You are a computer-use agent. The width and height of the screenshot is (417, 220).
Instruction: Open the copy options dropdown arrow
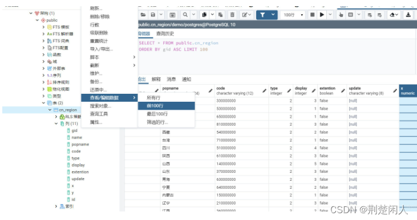click(212, 15)
